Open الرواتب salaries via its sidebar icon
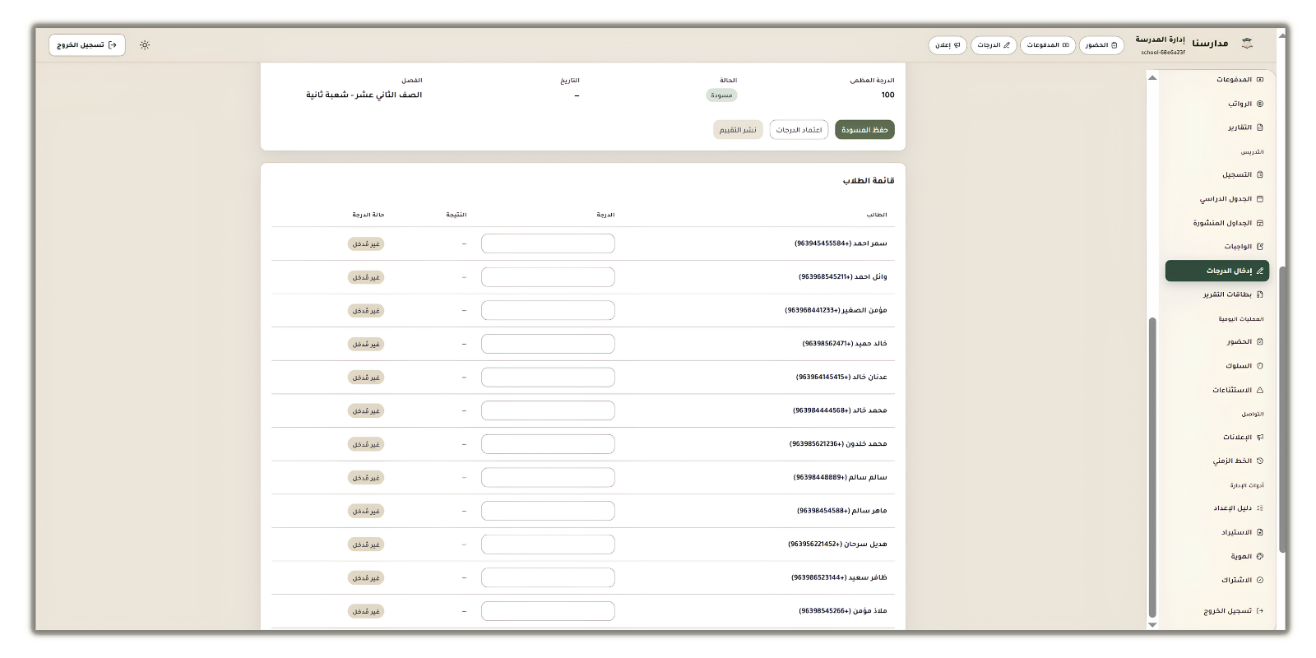1316x658 pixels. click(1260, 104)
